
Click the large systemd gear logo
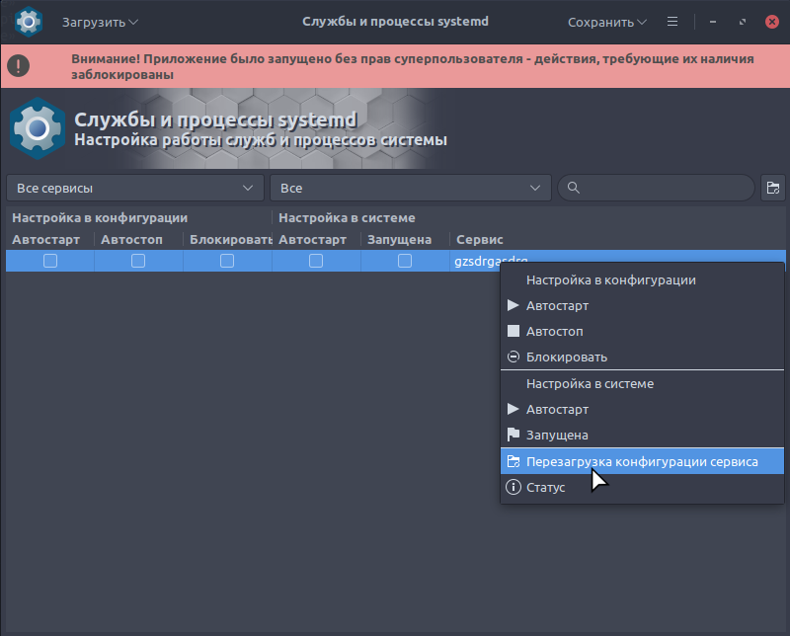38,128
